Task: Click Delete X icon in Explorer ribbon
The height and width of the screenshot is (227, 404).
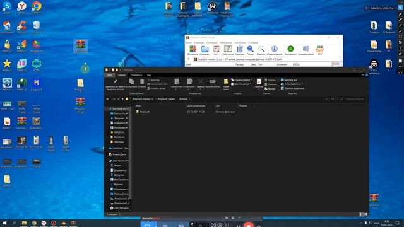Action: (200, 81)
